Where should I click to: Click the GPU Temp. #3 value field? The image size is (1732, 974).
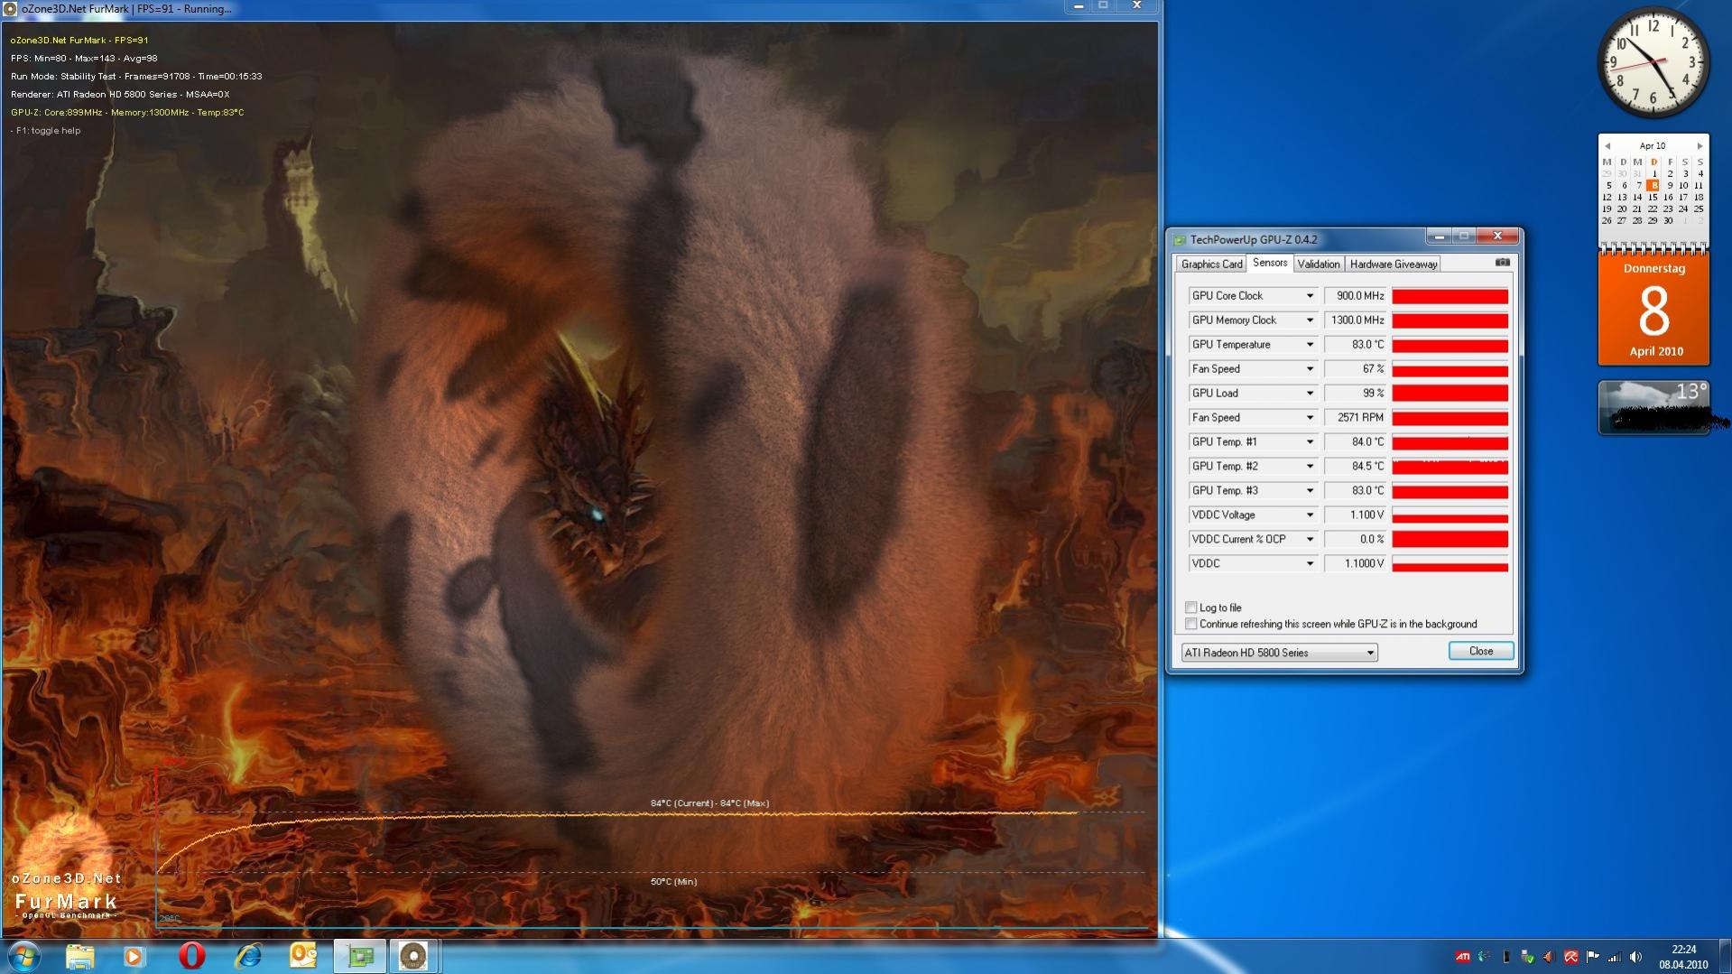coord(1355,491)
